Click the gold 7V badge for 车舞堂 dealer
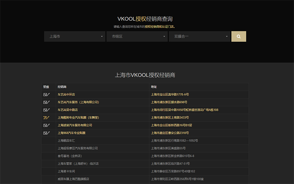Viewport: 294px width, 184px height. click(x=46, y=118)
